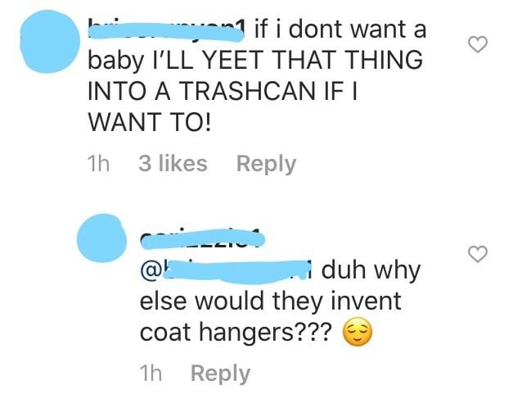522x403 pixels.
Task: Click the text 'INTO A TRASHCAN IF I'
Action: pos(223,91)
